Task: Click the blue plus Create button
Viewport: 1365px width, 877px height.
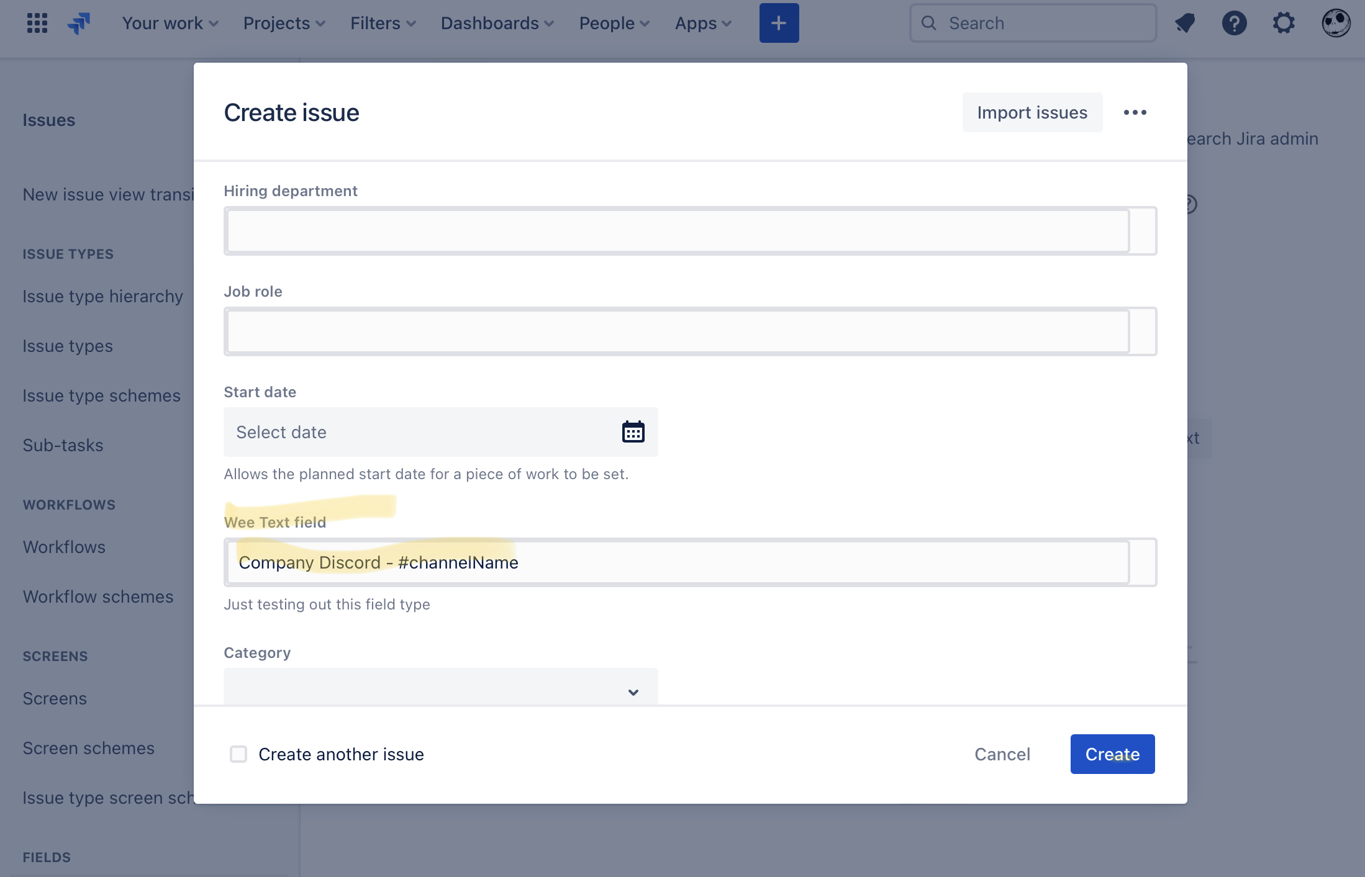Action: click(x=779, y=23)
